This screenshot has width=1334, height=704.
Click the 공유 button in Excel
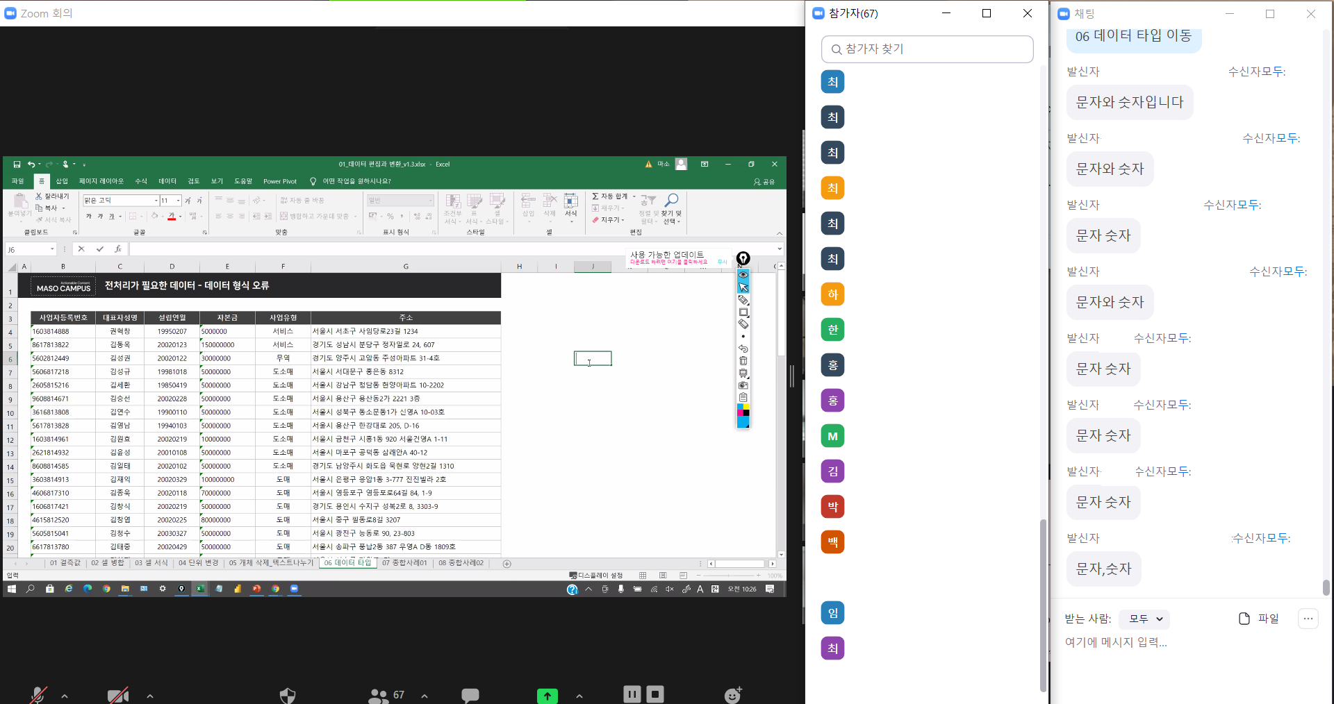coord(764,182)
